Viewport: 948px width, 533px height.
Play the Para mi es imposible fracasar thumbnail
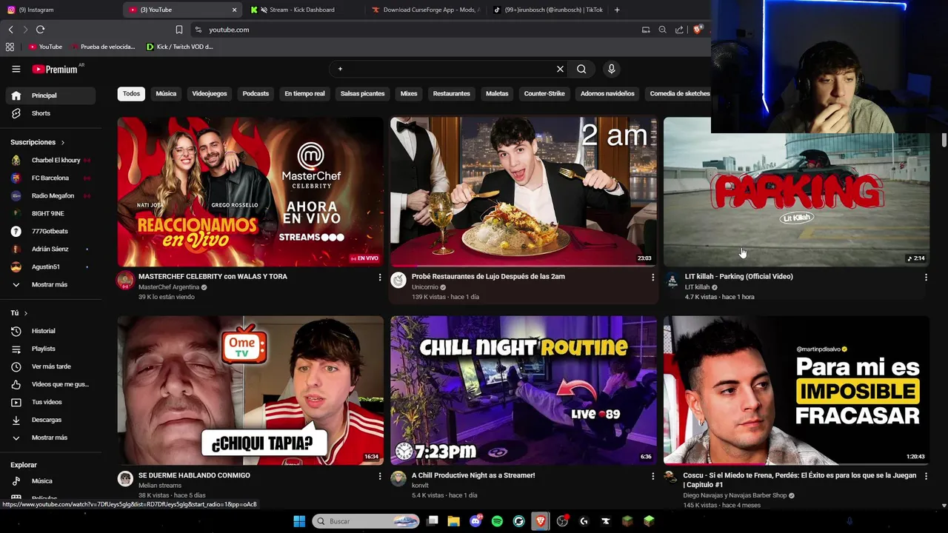point(796,391)
